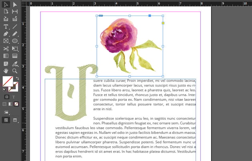Select the Gradient Swatch tool
The width and height of the screenshot is (252, 161).
tap(6, 56)
